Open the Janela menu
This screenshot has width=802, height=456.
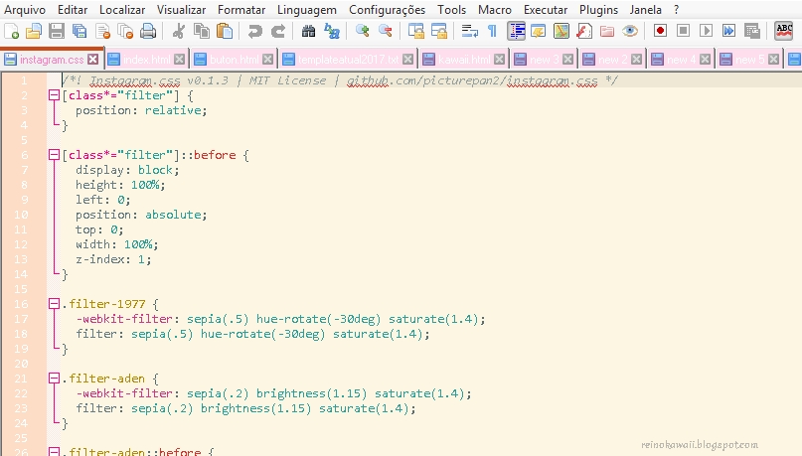646,10
